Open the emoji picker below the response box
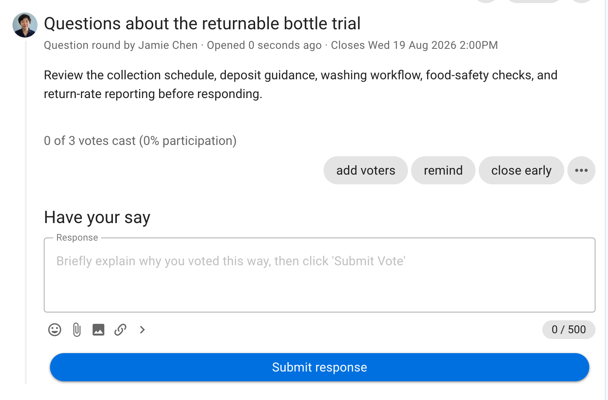 coord(55,330)
